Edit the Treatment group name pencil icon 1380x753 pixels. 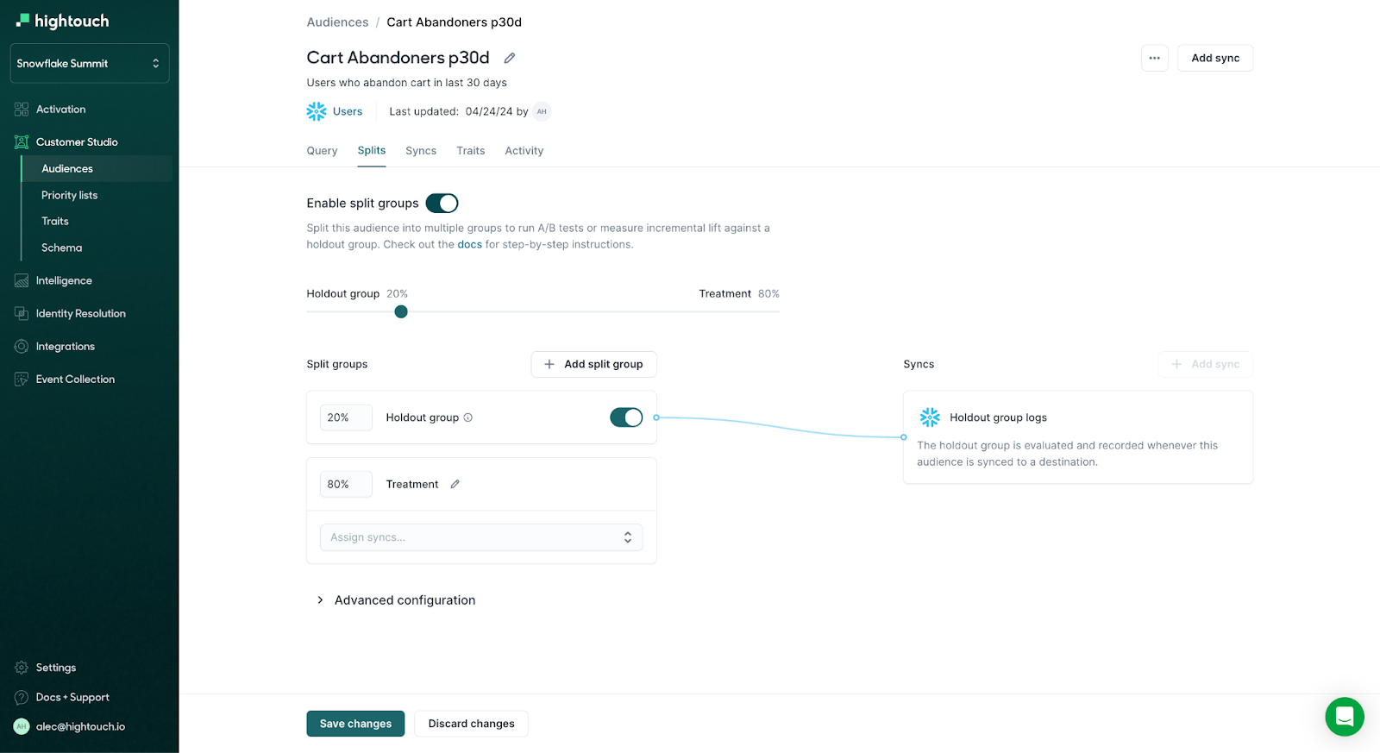tap(455, 484)
